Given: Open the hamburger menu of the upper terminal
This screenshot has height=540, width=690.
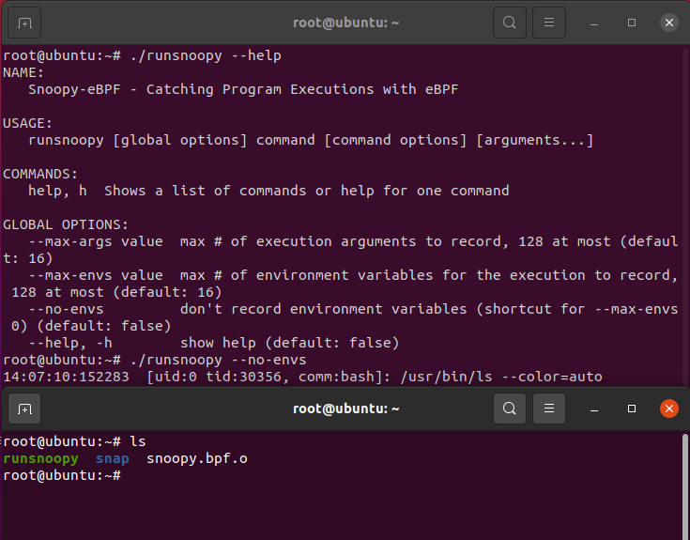Looking at the screenshot, I should click(549, 23).
